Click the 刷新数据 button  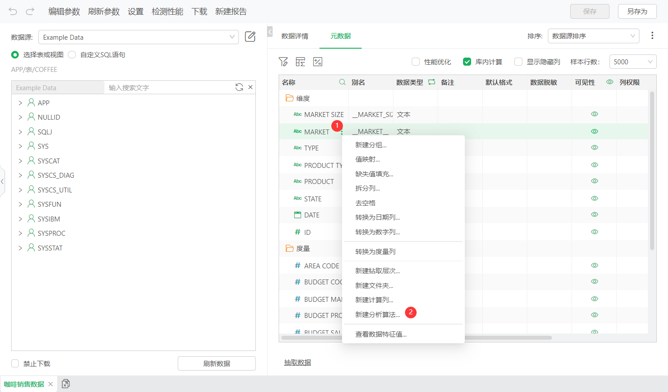[x=217, y=363]
